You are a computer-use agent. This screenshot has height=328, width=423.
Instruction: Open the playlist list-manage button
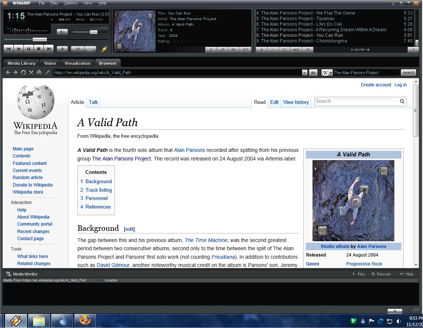[x=308, y=50]
